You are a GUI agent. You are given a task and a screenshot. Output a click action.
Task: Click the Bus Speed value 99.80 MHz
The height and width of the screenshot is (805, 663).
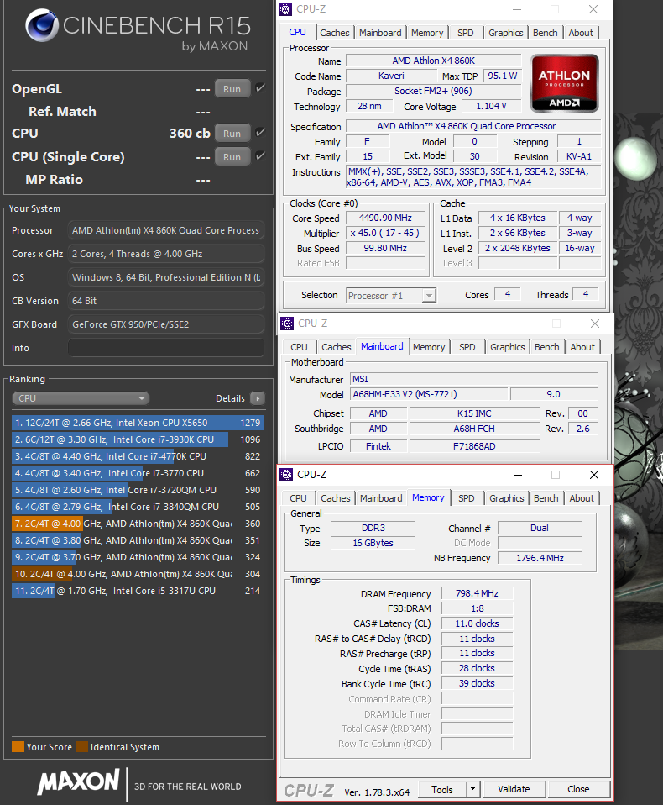385,248
